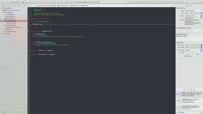
Task: Toggle VidyoIODemo target membership checkbox
Action: (x=177, y=36)
